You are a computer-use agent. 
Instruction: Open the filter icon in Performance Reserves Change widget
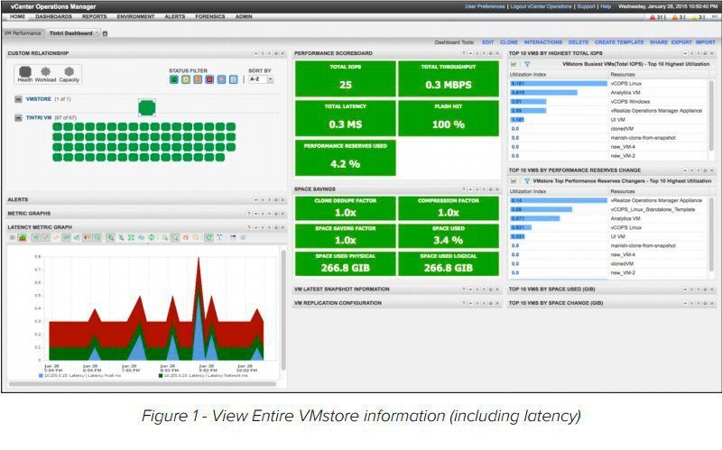coord(527,181)
